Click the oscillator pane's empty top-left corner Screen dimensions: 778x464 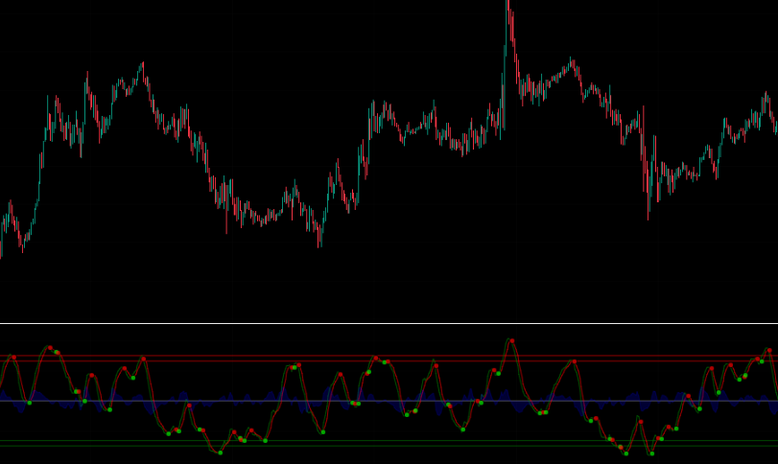coord(19,334)
